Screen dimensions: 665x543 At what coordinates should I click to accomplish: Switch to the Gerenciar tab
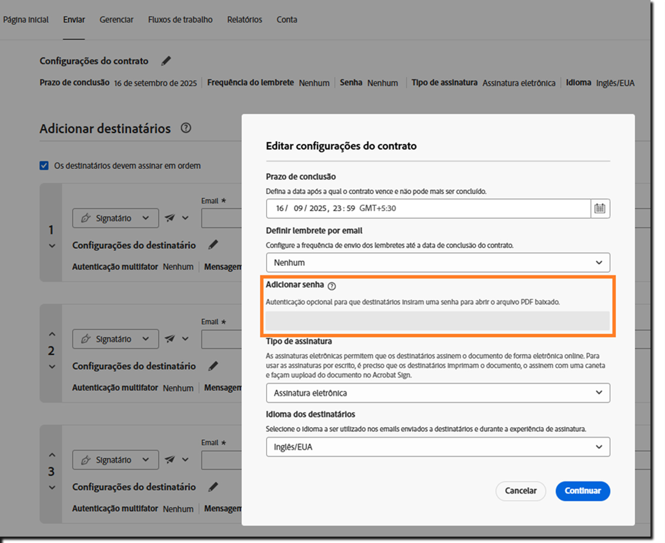pyautogui.click(x=116, y=19)
